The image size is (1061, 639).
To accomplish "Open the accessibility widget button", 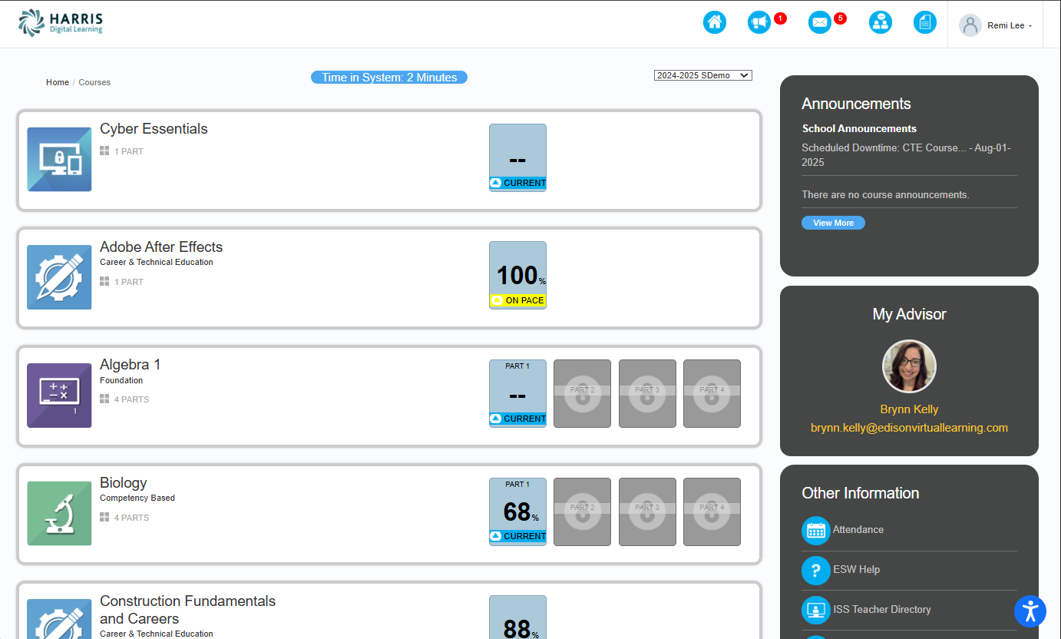I will click(1030, 611).
